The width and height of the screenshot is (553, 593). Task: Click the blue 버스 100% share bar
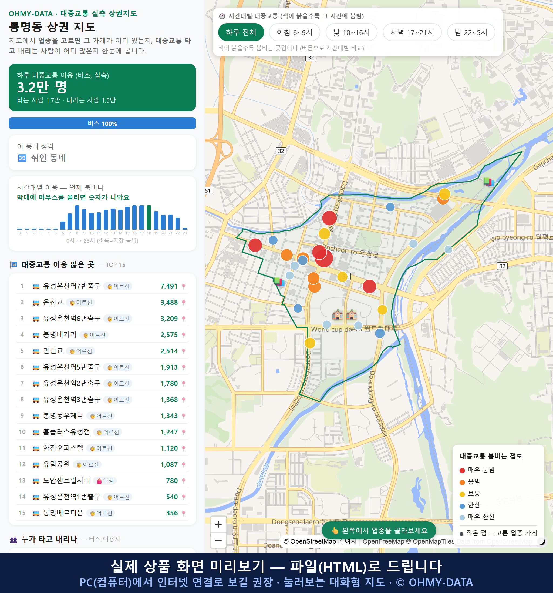[102, 123]
